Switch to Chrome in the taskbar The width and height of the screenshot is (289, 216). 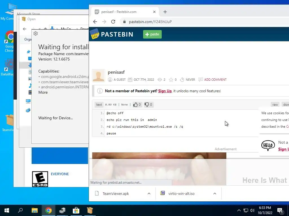pos(49,210)
